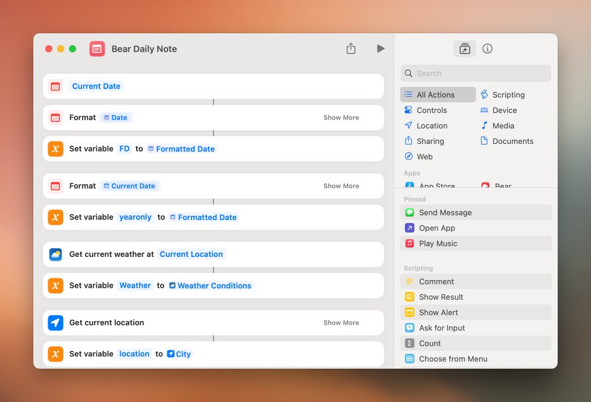Open the Documents category
Image resolution: width=591 pixels, height=402 pixels.
[507, 141]
